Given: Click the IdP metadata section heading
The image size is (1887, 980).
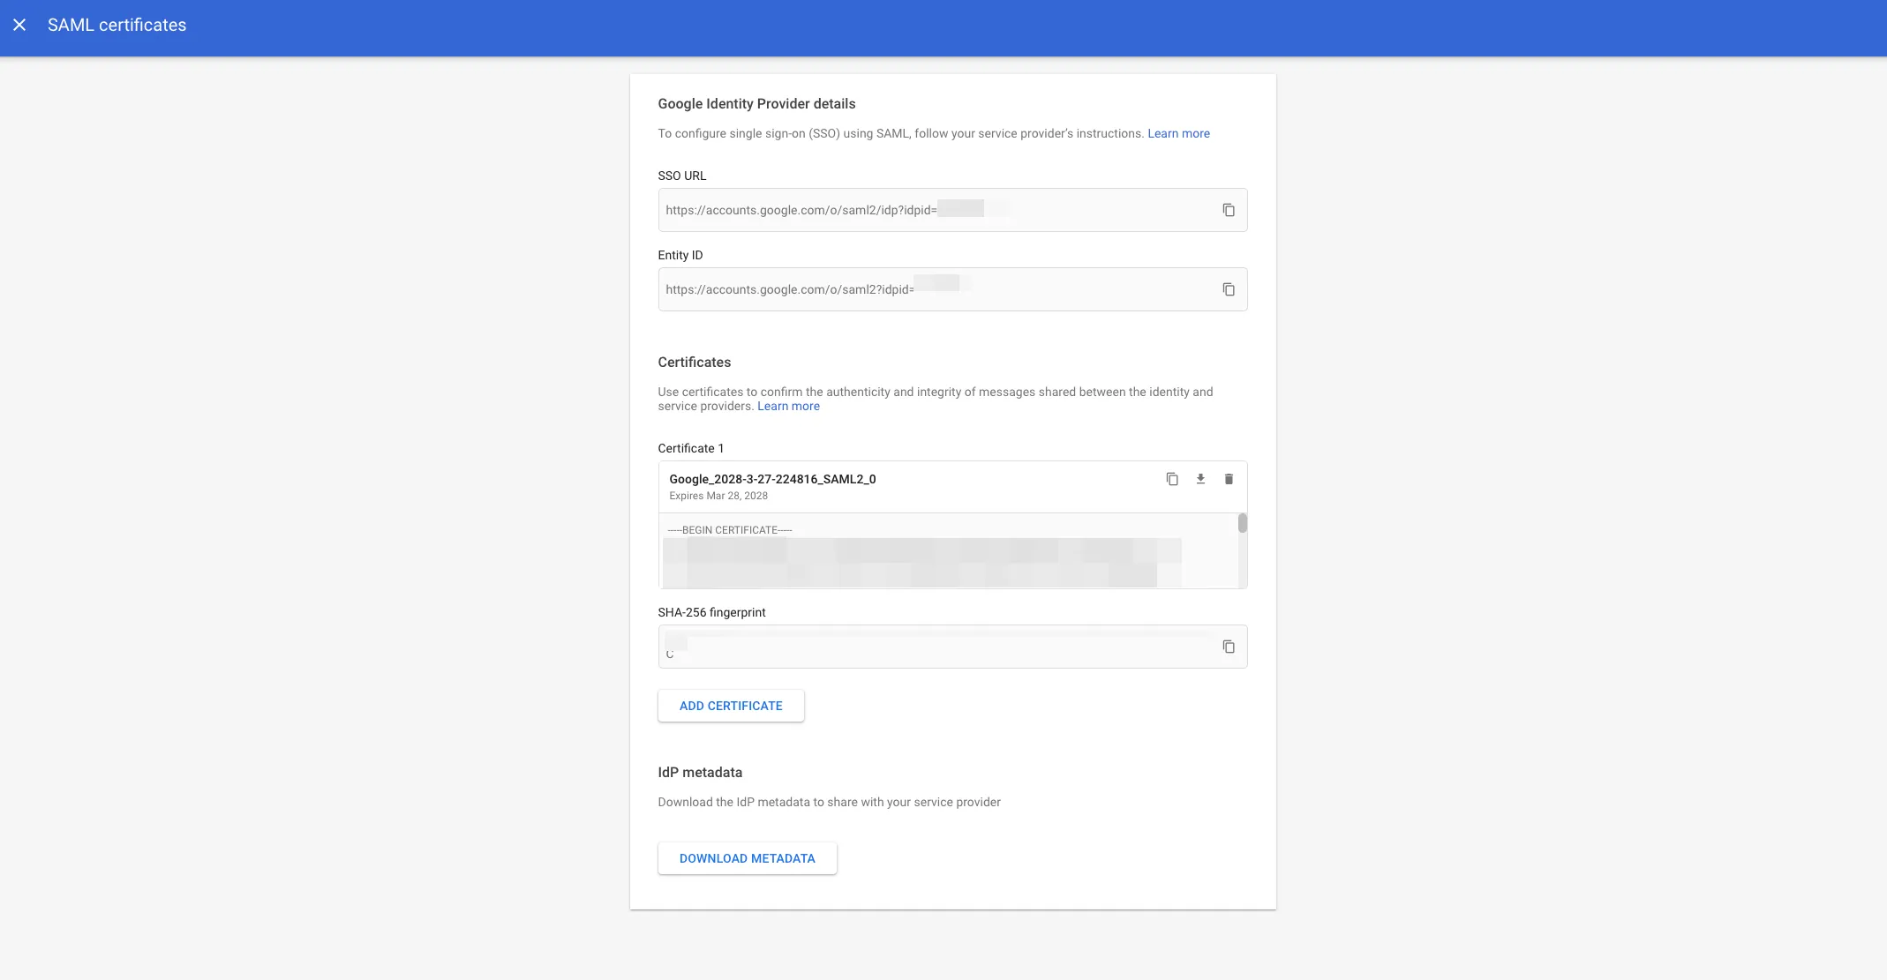Looking at the screenshot, I should click(x=699, y=772).
